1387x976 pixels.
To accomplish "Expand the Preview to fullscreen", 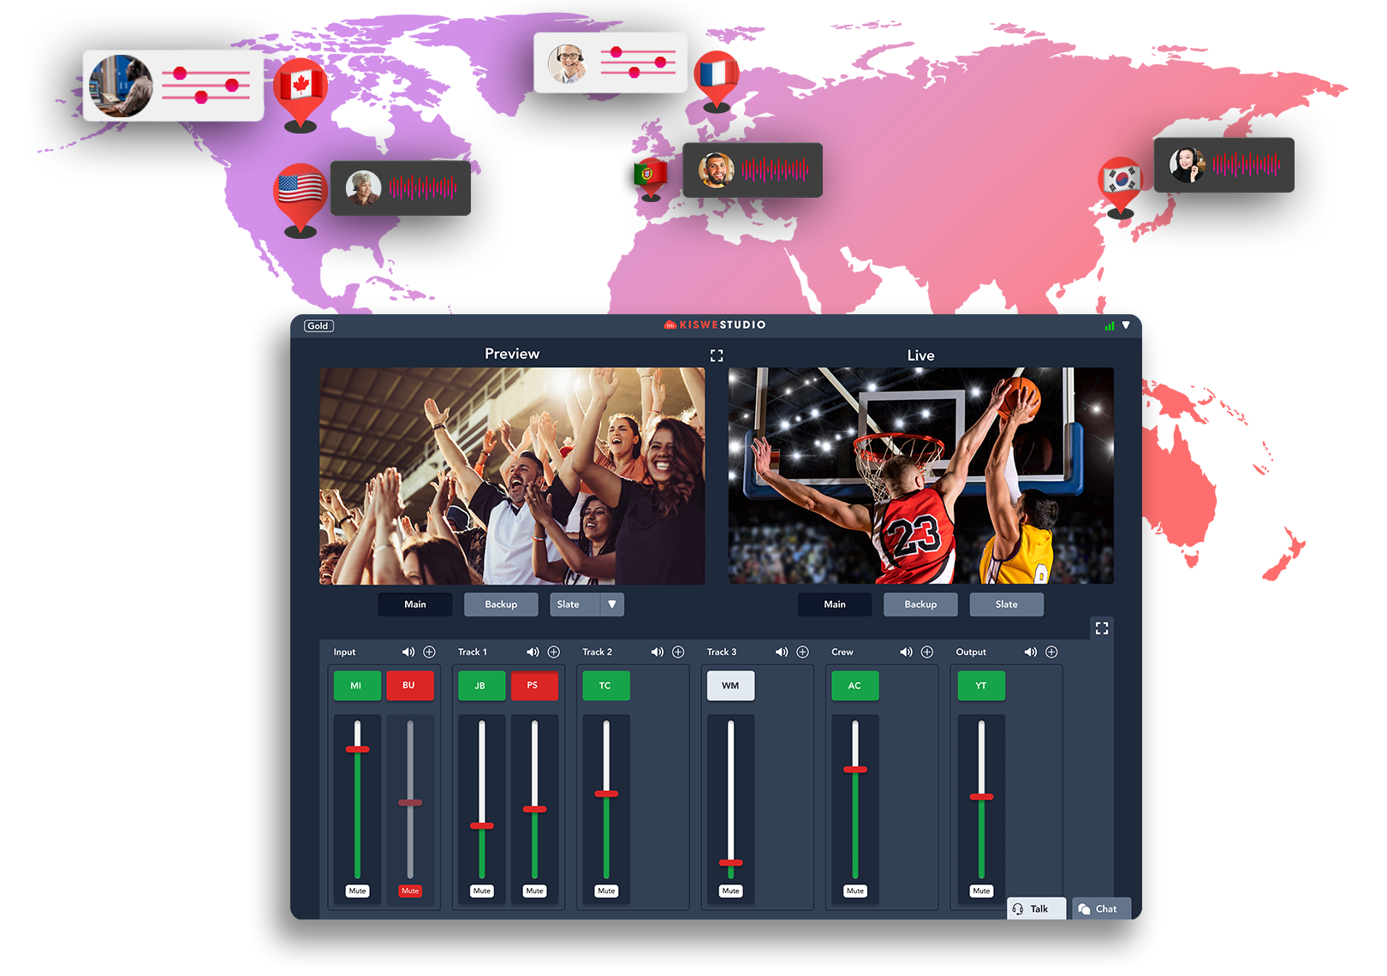I will click(717, 355).
